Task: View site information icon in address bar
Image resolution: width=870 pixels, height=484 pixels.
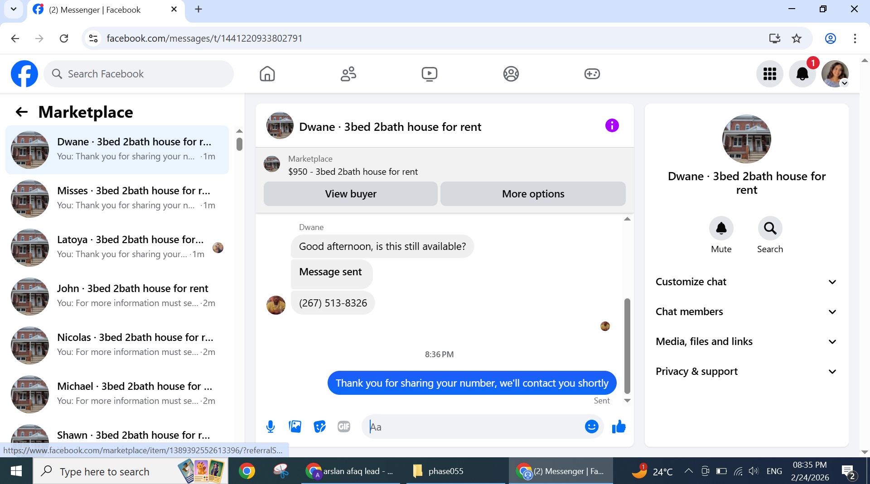Action: point(93,38)
